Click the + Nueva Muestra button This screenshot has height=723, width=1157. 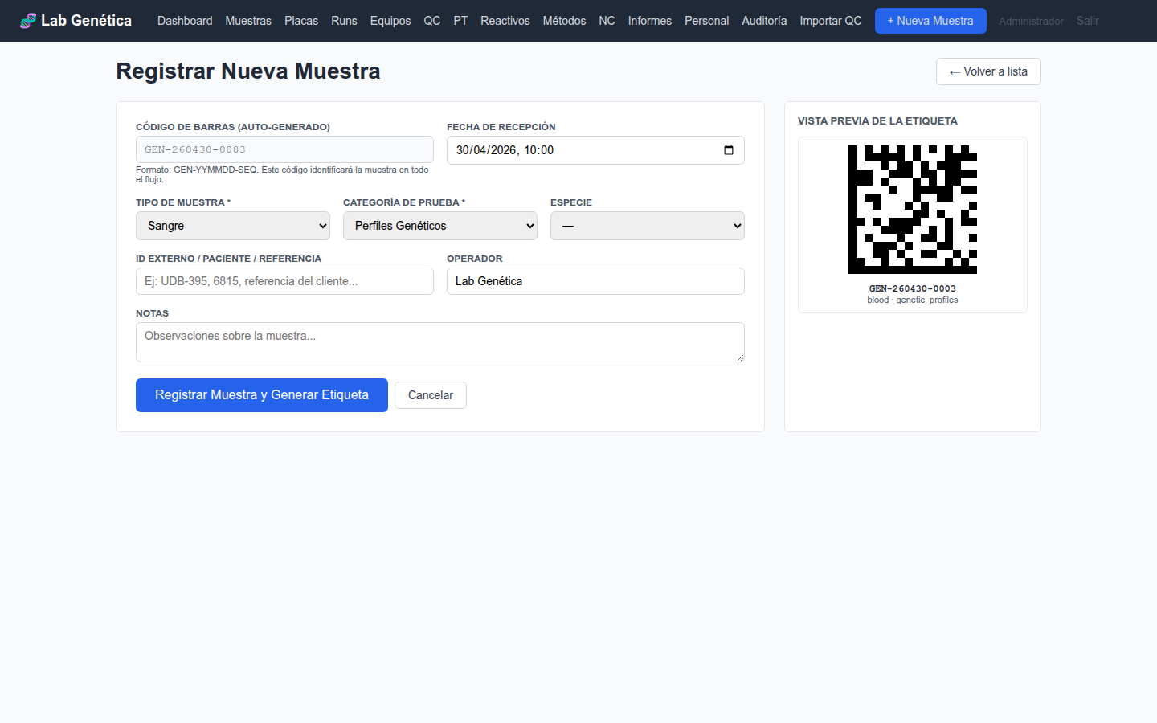coord(930,21)
